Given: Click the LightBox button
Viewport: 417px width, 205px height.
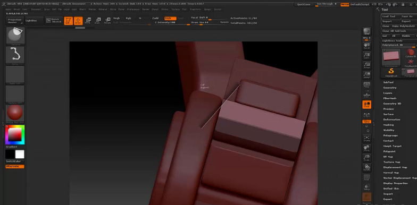Looking at the screenshot, I should 34,21.
